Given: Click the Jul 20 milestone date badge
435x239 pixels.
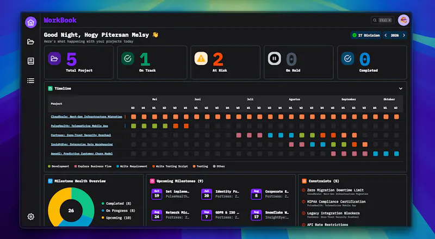Looking at the screenshot, I should (207, 194).
